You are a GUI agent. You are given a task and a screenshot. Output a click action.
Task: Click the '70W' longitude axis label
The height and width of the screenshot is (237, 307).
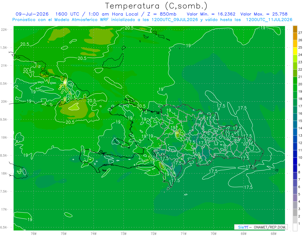click(213, 234)
